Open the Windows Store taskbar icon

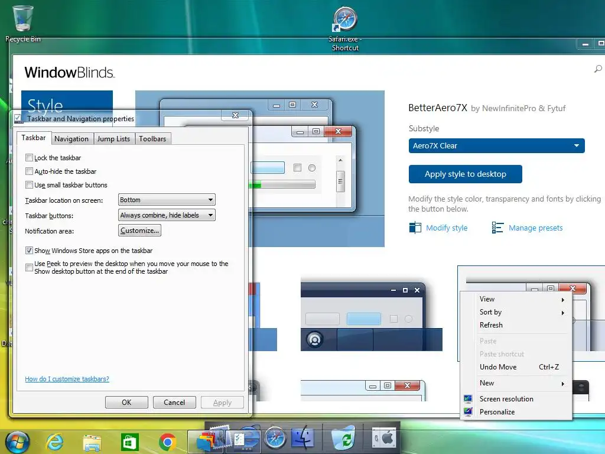click(129, 442)
